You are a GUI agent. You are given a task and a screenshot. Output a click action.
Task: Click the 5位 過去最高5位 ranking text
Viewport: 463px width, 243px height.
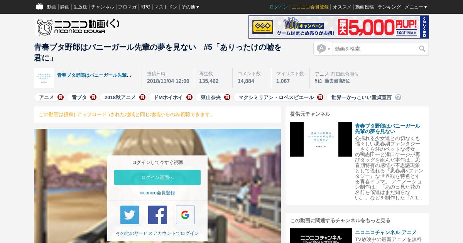pos(332,81)
